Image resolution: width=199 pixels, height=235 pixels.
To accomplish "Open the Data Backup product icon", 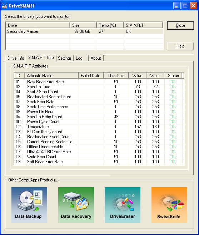I will [29, 205].
